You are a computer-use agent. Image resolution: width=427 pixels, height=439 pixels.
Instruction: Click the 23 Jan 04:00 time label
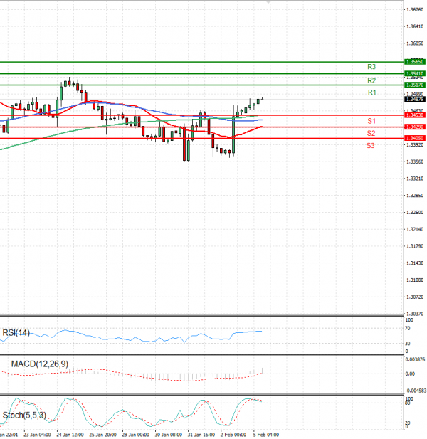(37, 435)
